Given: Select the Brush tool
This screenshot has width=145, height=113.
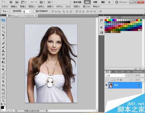Looking at the screenshot, I should [3, 47].
